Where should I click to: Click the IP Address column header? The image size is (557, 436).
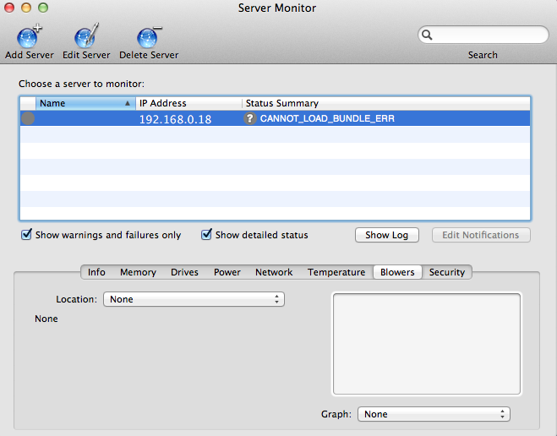[x=188, y=103]
